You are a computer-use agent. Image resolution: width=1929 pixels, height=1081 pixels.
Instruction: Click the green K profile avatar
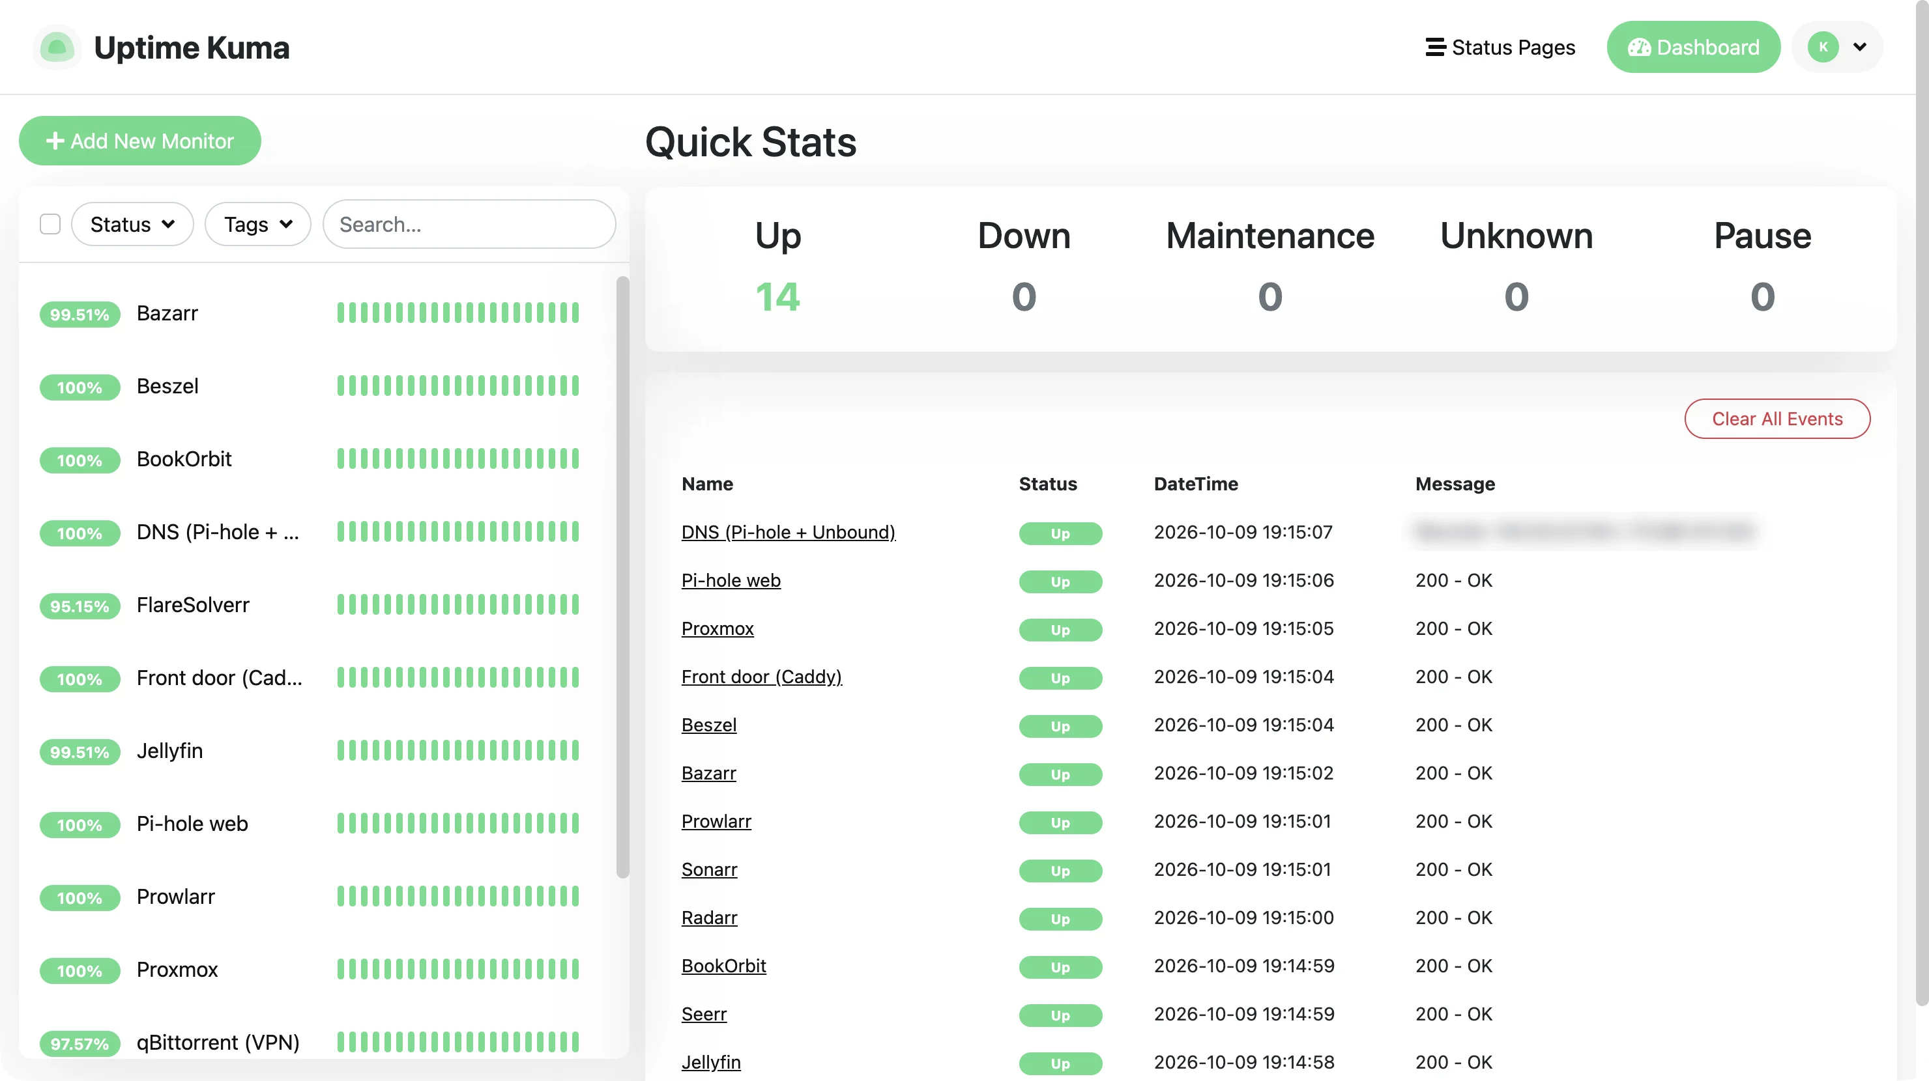coord(1823,47)
